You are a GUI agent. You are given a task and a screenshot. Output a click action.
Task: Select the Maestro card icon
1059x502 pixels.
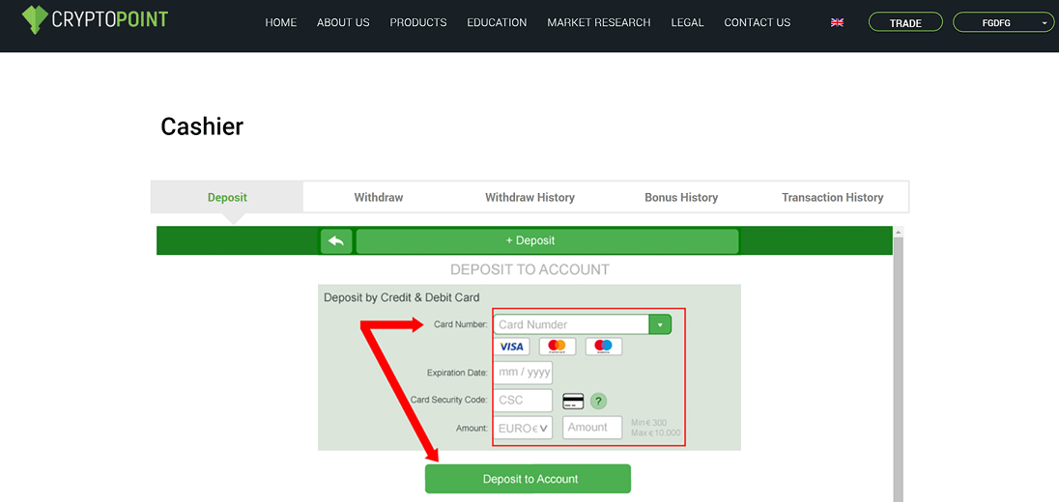coord(603,347)
